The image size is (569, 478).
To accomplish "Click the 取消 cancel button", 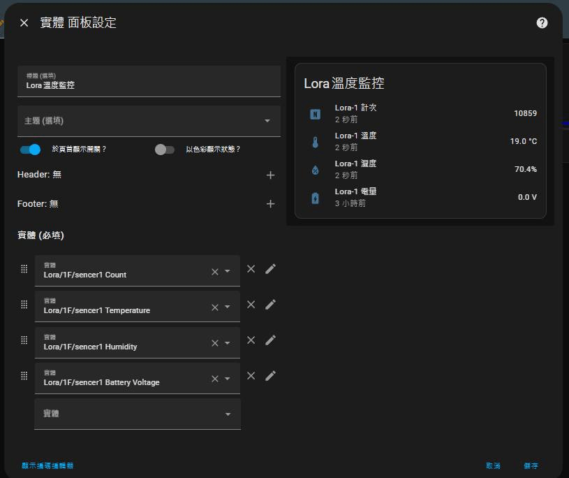I will point(493,465).
